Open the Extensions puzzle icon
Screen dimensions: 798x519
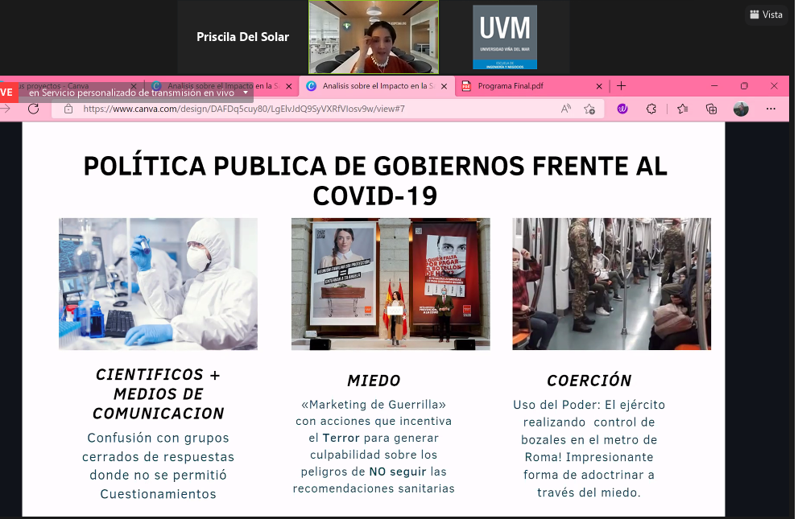click(651, 109)
